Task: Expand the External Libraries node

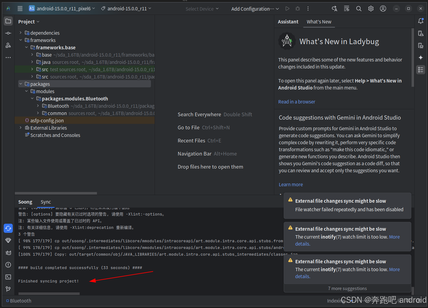Action: (20, 128)
